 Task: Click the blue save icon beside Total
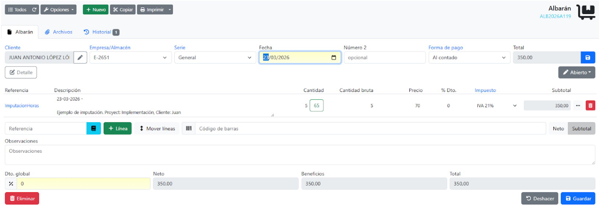tap(587, 58)
